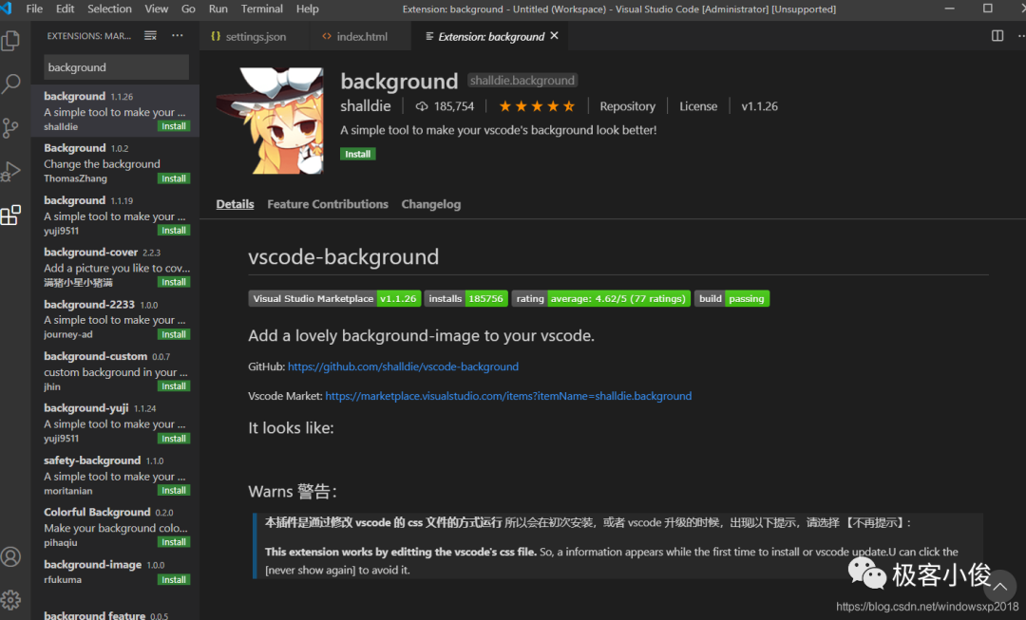Open the Vscode Market marketplace link
The image size is (1026, 620).
[508, 396]
